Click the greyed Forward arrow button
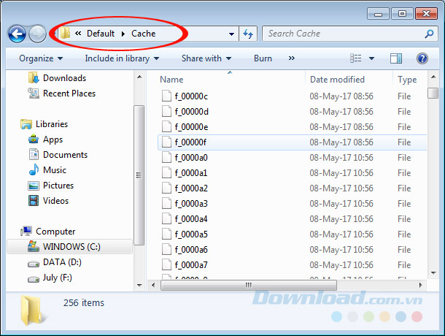This screenshot has width=445, height=336. point(37,34)
